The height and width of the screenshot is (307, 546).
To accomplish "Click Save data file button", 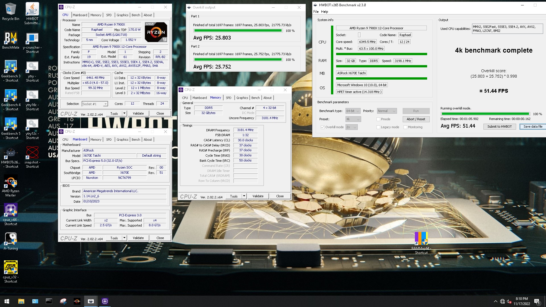I will (533, 126).
